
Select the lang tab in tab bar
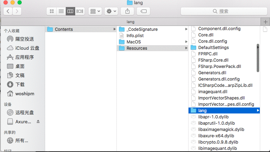[130, 22]
